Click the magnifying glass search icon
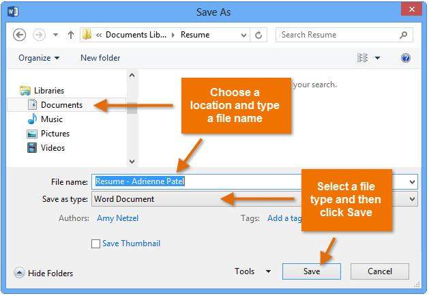Image resolution: width=429 pixels, height=296 pixels. 403,35
